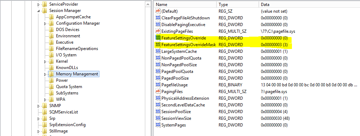Select the I/O System key

(66, 55)
